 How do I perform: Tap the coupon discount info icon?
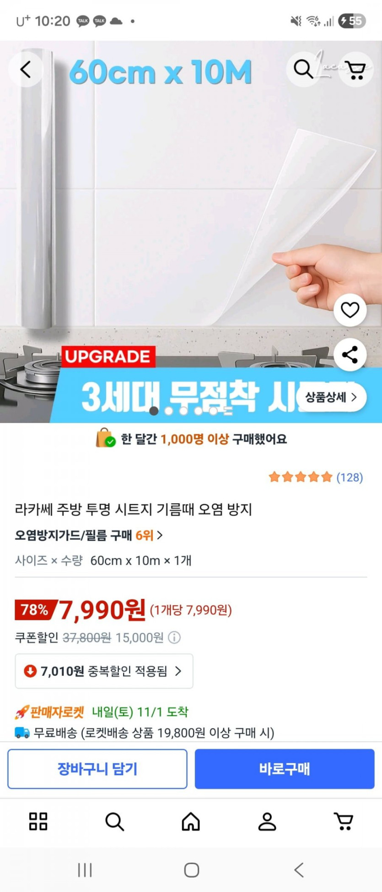pyautogui.click(x=174, y=637)
